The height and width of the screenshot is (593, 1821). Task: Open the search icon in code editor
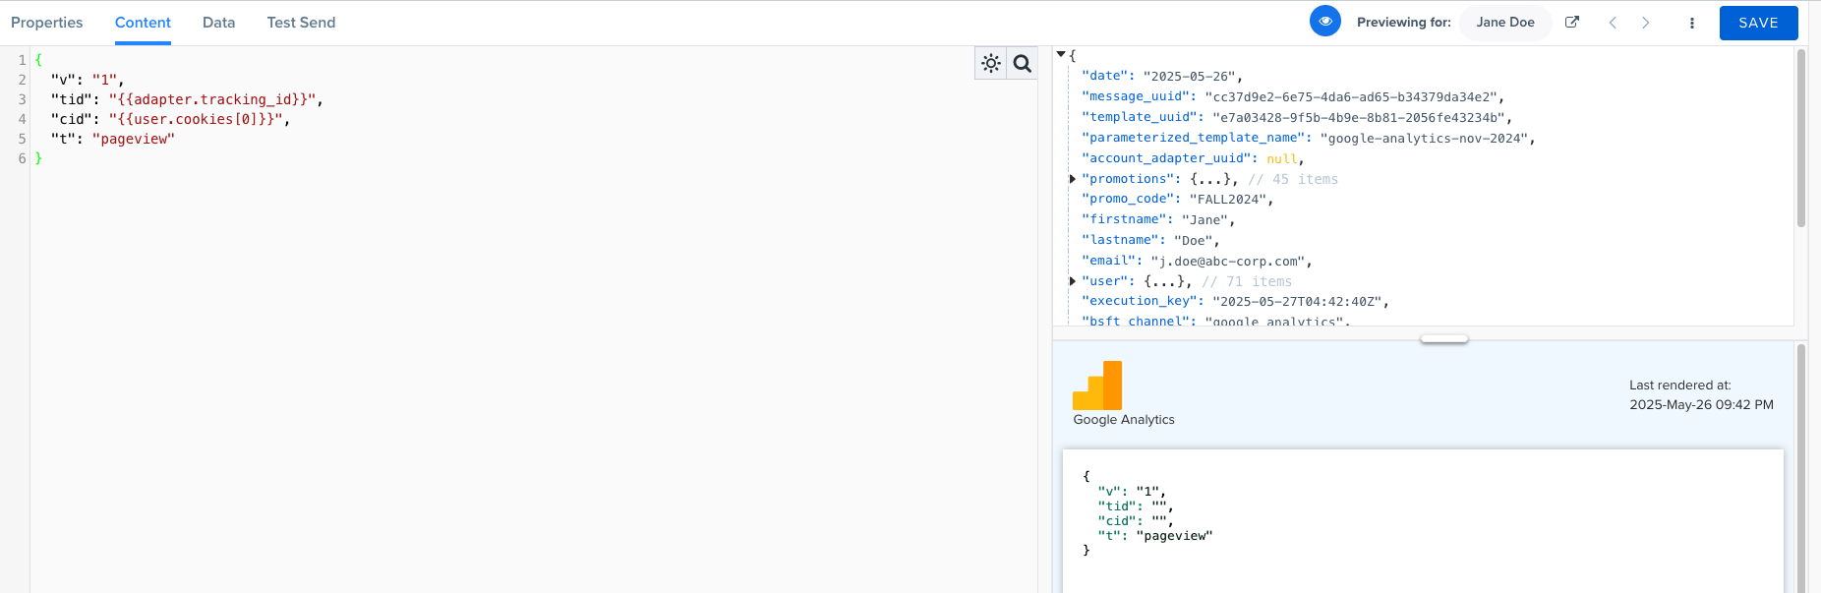(1023, 64)
